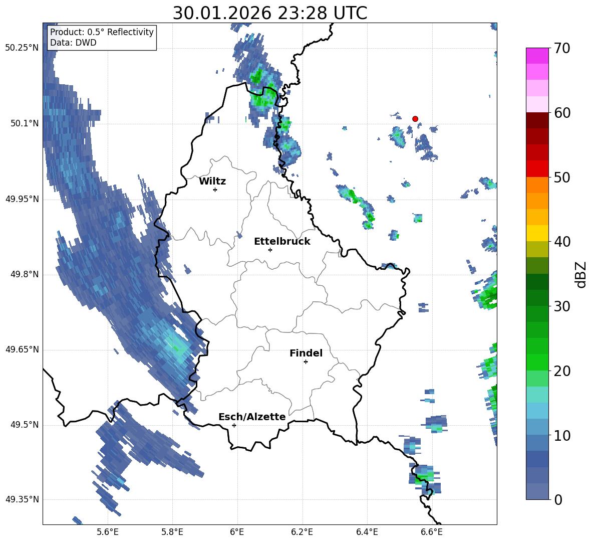
Task: Pick the light blue colorbar segment near 15
Action: coord(537,411)
